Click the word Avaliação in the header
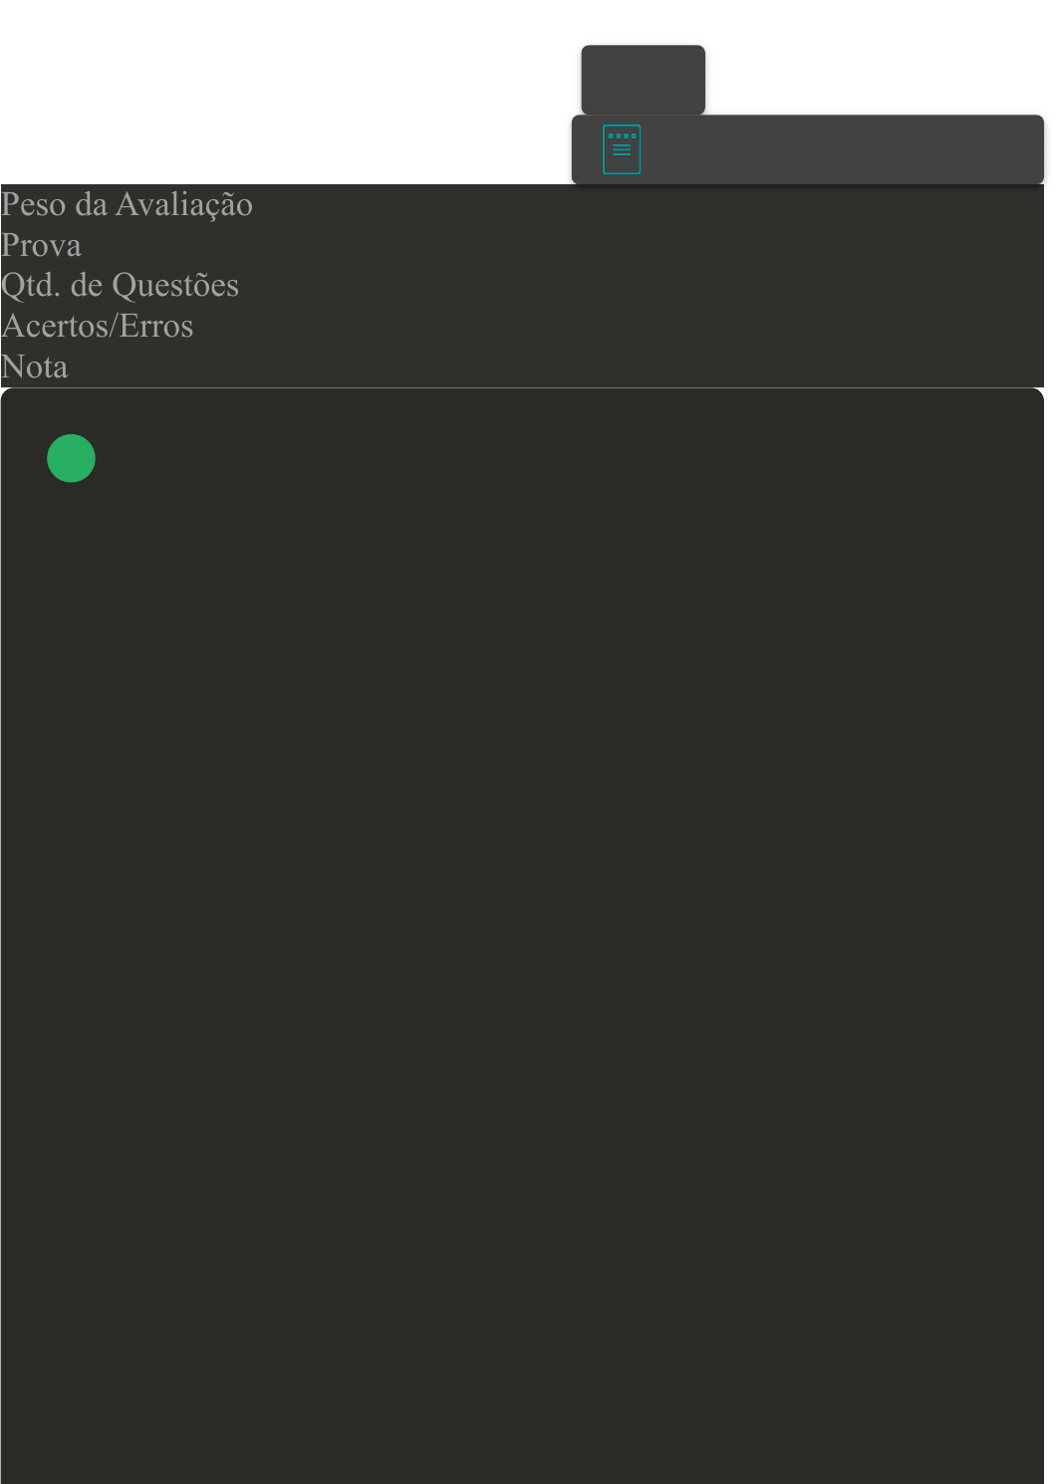The height and width of the screenshot is (1484, 1057). (184, 204)
